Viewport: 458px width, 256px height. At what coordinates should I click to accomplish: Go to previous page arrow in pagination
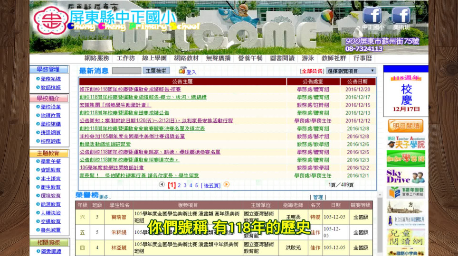(162, 184)
